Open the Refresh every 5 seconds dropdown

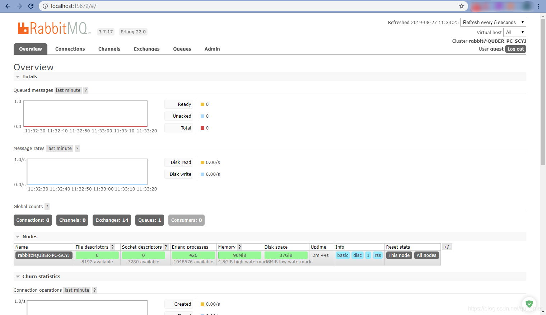tap(493, 22)
